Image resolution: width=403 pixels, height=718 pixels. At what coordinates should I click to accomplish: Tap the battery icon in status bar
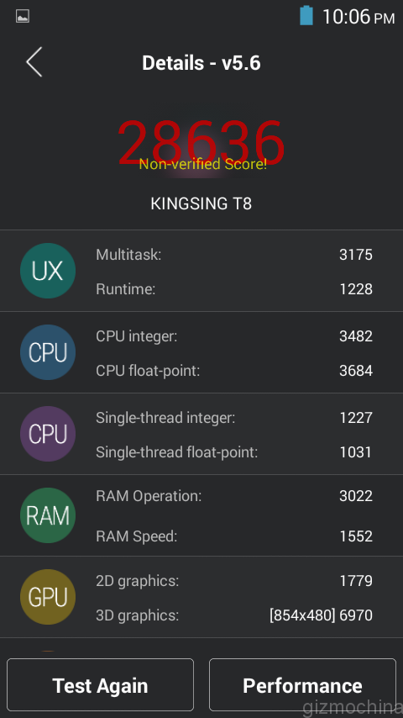click(306, 16)
